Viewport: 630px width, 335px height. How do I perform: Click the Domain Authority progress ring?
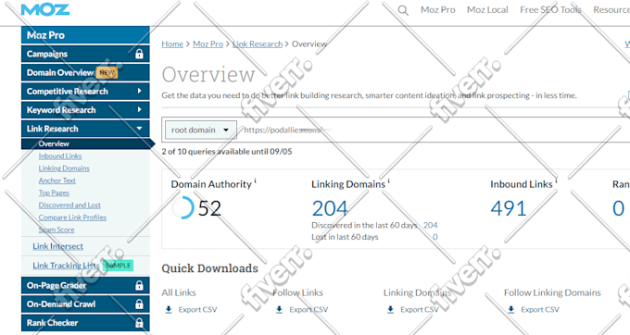pos(183,208)
